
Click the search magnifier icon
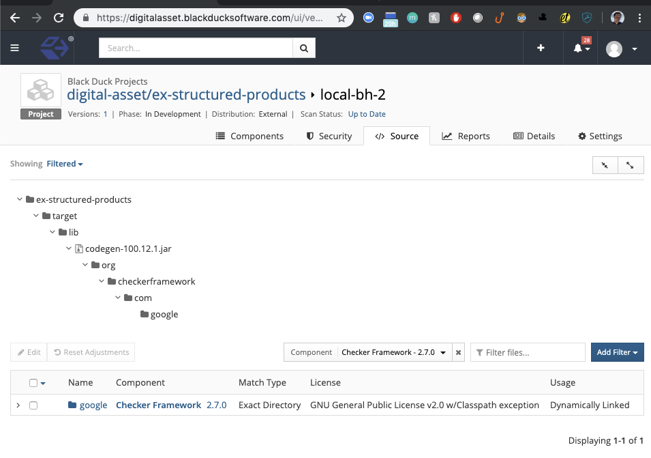click(303, 48)
